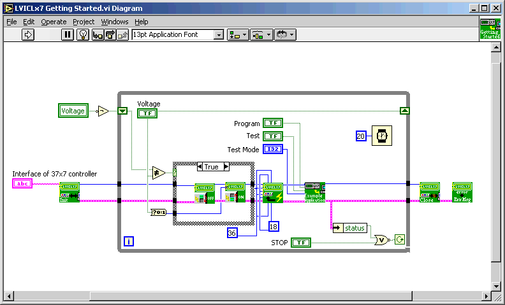Click the LVICLx7 Close subVI
505x305 pixels.
pos(430,192)
